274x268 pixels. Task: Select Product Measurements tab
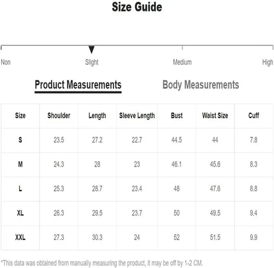coord(78,85)
